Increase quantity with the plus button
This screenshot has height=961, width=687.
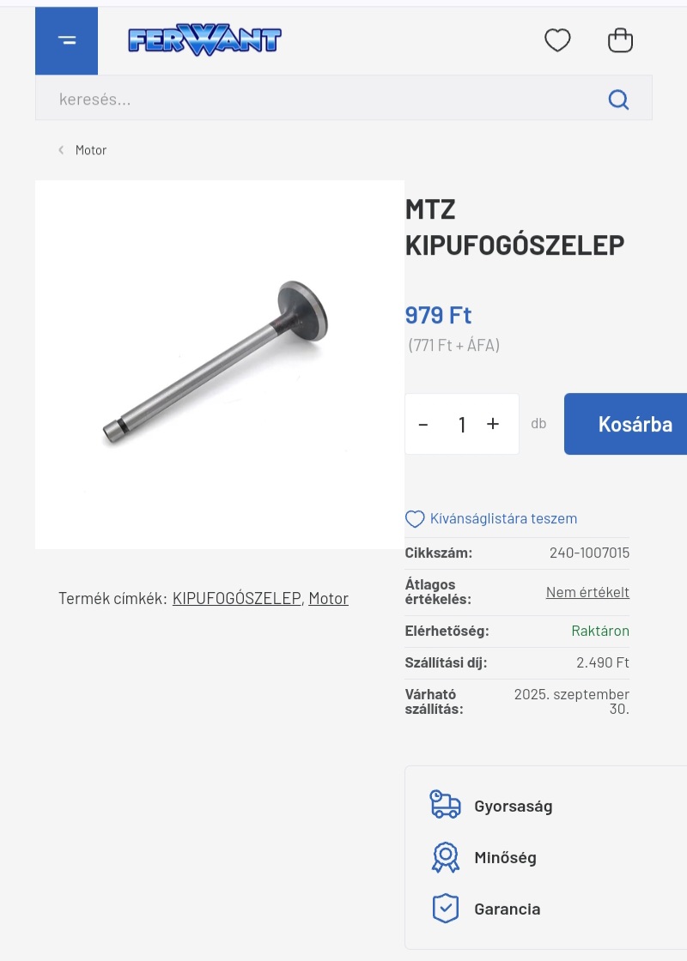point(493,424)
